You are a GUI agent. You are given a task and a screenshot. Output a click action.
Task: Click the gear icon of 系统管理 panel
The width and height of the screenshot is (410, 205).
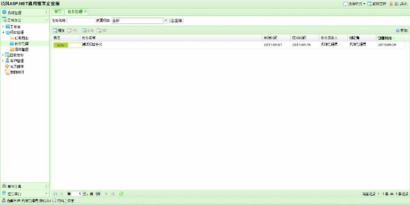4,12
